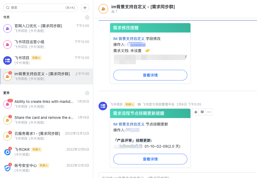Open the 飞书OKR conversation
Screen dimensions: 257x178
pyautogui.click(x=46, y=152)
